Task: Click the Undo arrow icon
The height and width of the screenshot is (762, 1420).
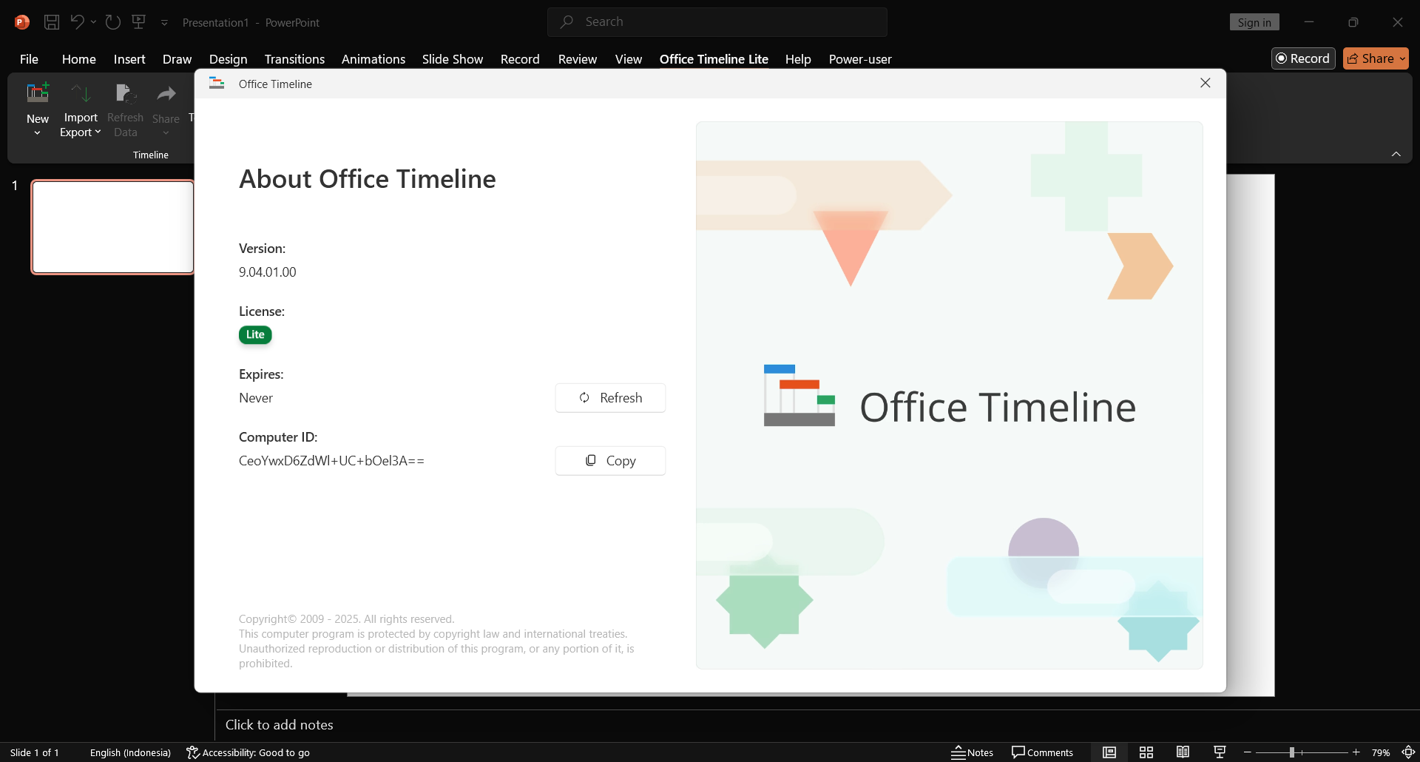Action: (x=77, y=22)
